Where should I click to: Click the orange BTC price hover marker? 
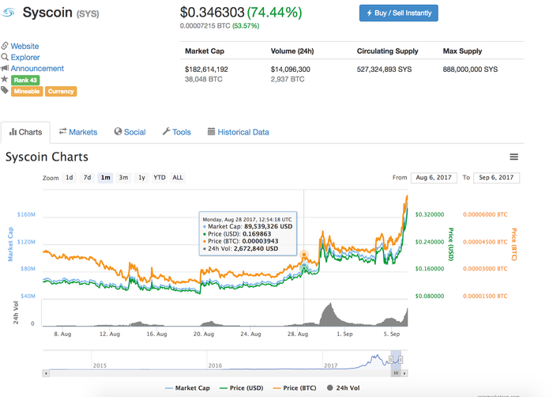point(304,255)
